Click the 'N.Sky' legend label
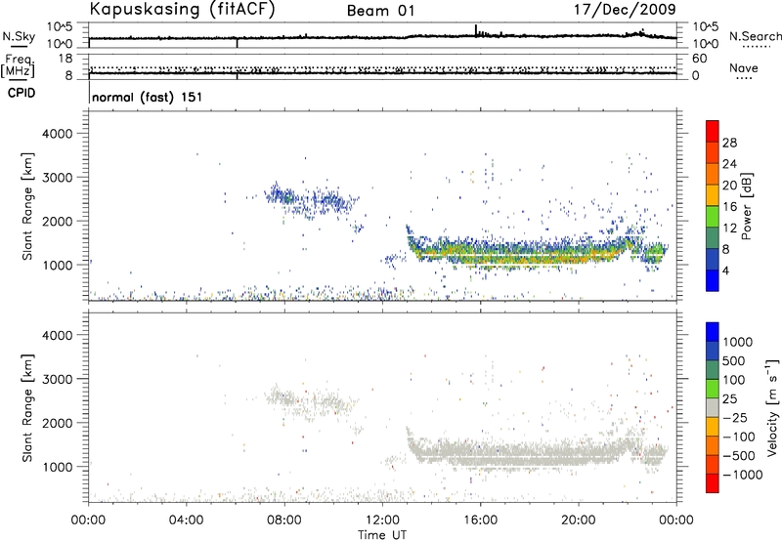The height and width of the screenshot is (541, 782). tap(19, 36)
